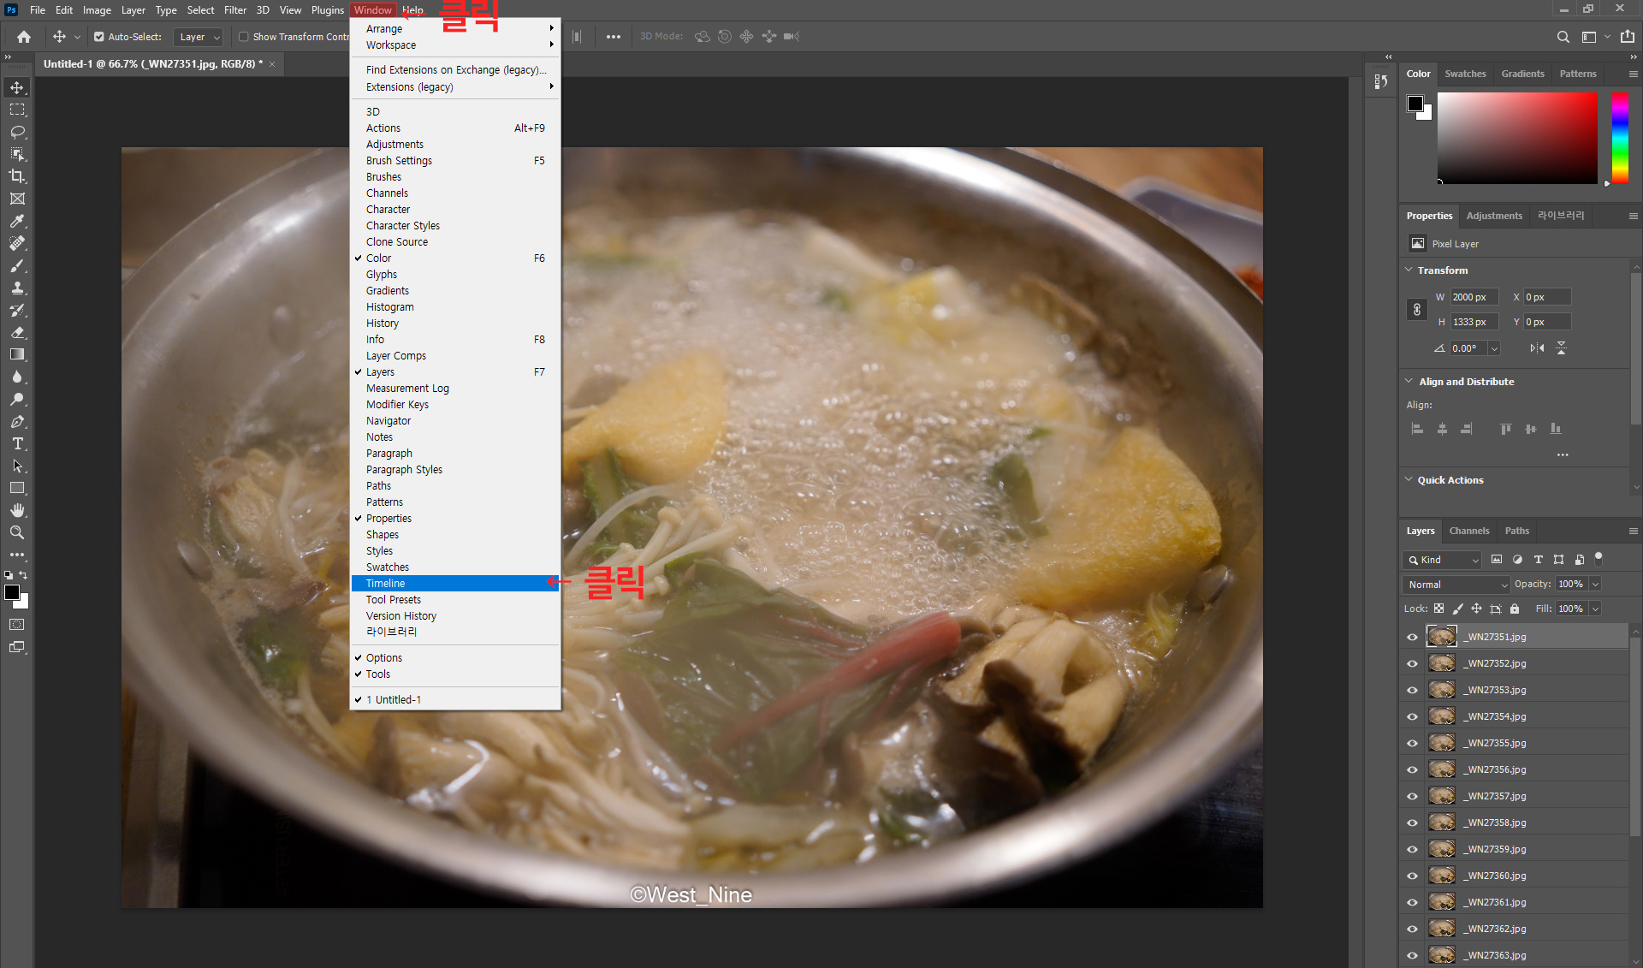
Task: Choose Timeline from Window menu
Action: tap(386, 583)
